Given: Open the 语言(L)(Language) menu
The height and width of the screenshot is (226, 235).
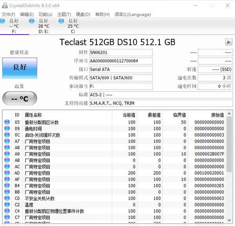Looking at the screenshot, I should tap(133, 15).
